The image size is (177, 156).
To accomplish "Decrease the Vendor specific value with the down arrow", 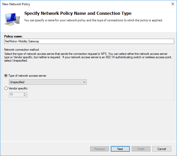I will pos(25,96).
